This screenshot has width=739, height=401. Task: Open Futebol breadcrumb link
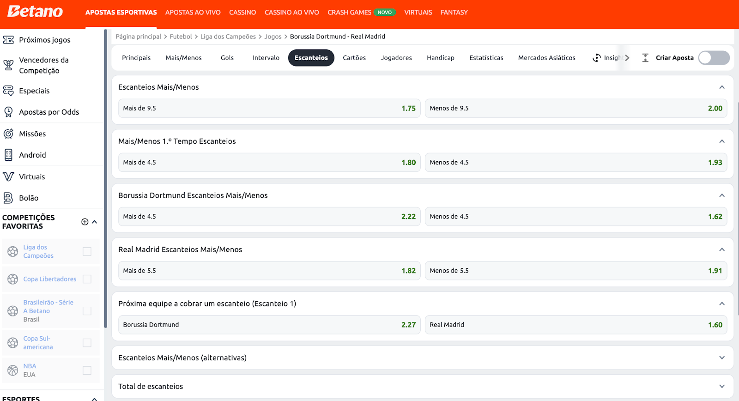point(181,36)
